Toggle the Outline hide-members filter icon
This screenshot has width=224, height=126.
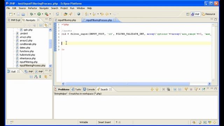click(40, 77)
